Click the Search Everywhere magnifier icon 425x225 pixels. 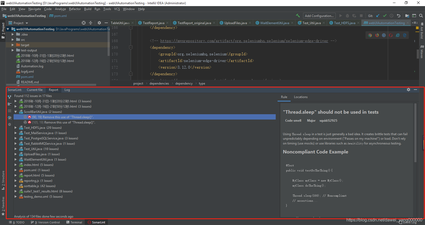(421, 16)
